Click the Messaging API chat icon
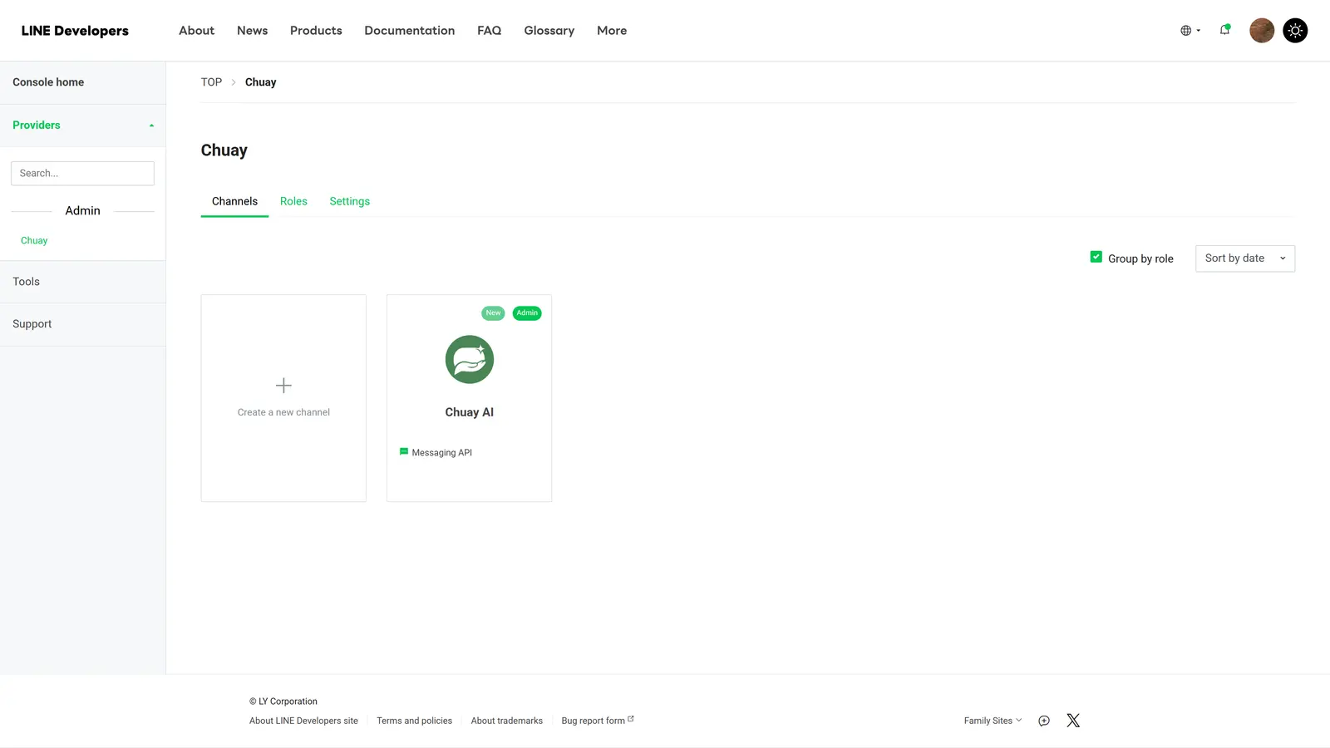This screenshot has width=1330, height=748. tap(404, 452)
